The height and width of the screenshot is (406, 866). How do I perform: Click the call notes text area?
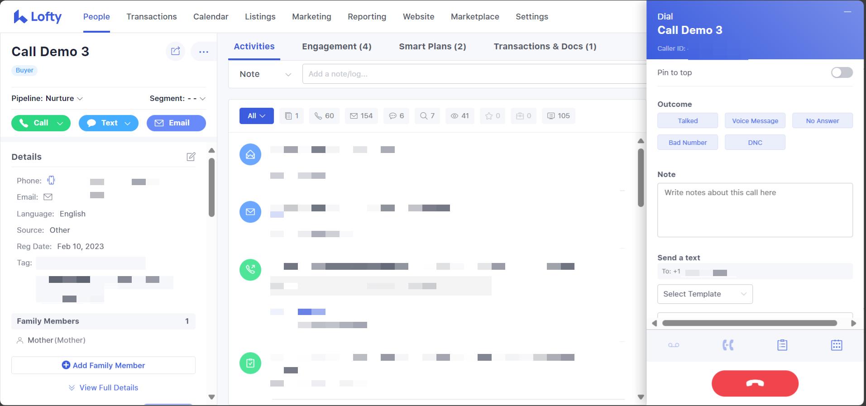tap(754, 210)
